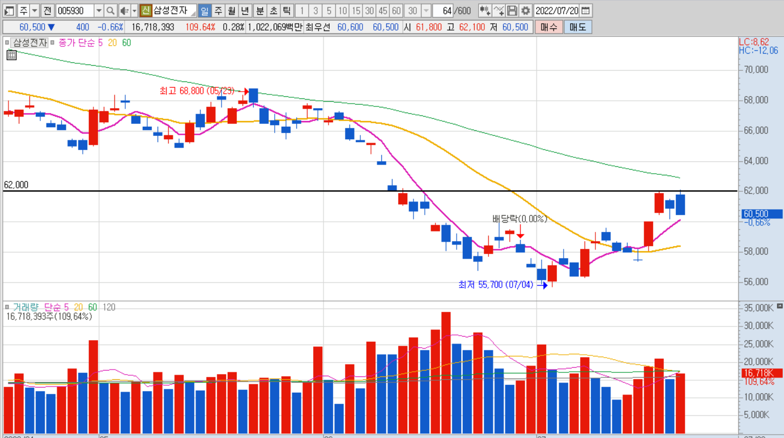Add an indicator line icon
The height and width of the screenshot is (438, 784).
(x=498, y=11)
